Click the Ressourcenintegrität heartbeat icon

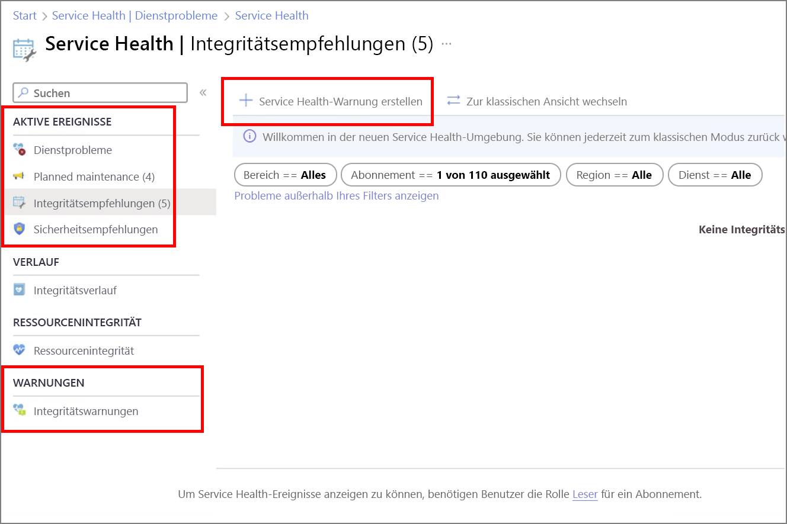tap(20, 351)
